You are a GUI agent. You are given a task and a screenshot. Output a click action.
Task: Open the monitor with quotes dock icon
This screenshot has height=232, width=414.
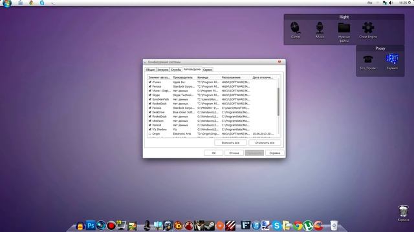[122, 226]
